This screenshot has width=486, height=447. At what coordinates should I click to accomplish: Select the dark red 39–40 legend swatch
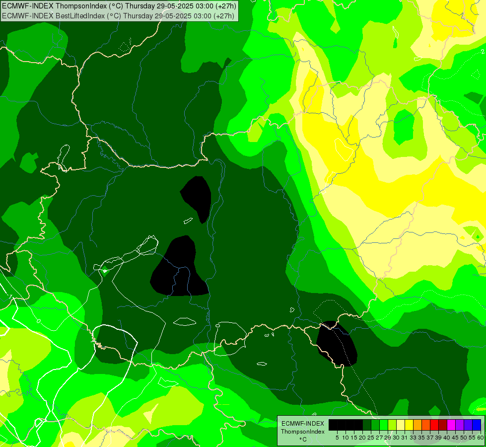click(x=443, y=425)
